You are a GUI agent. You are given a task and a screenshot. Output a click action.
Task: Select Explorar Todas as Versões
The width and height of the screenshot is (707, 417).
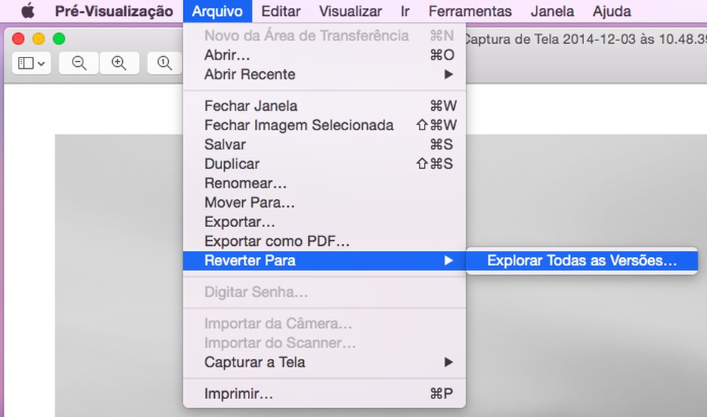coord(581,261)
